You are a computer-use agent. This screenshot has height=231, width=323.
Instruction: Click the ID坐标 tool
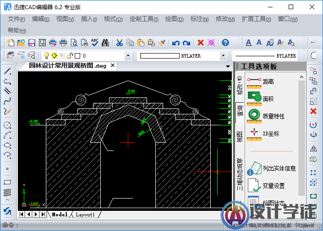263,134
